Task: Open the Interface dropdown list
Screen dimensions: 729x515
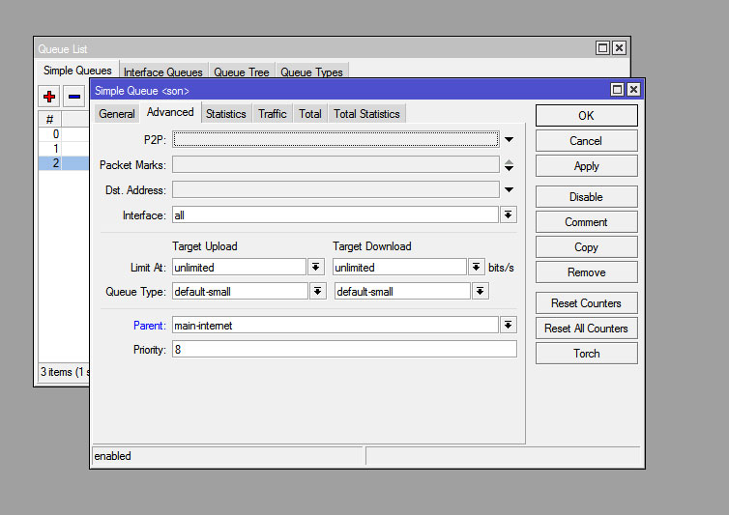Action: click(509, 215)
